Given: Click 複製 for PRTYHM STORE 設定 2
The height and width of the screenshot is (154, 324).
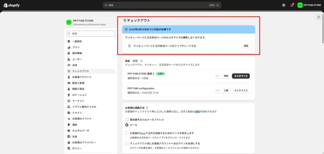Looking at the screenshot, I should 226,76.
